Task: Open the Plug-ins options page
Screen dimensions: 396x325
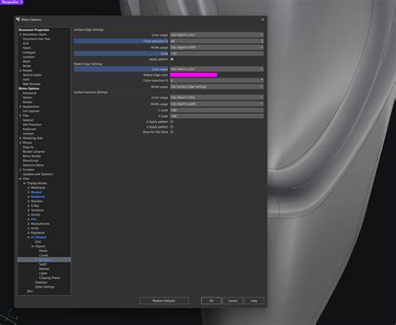Action: tap(28, 147)
